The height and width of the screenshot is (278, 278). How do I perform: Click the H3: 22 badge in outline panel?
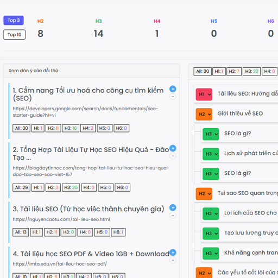click(x=251, y=71)
